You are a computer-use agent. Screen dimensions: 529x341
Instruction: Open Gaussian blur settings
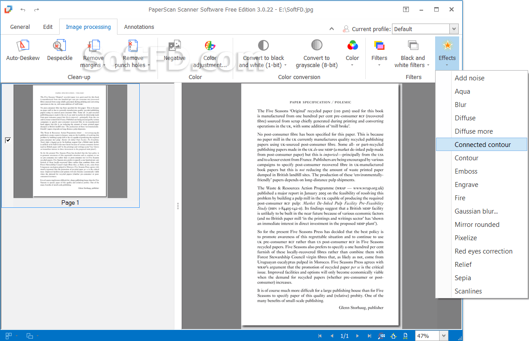click(482, 211)
